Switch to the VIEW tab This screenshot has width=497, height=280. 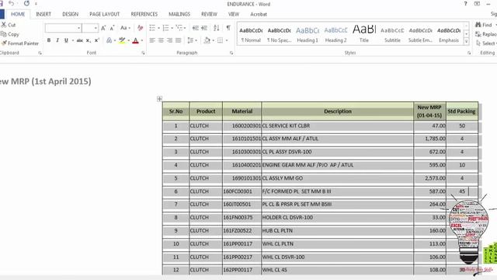(234, 14)
